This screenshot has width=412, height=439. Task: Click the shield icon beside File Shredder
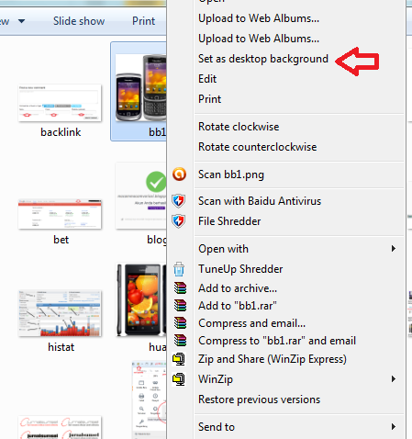click(179, 221)
